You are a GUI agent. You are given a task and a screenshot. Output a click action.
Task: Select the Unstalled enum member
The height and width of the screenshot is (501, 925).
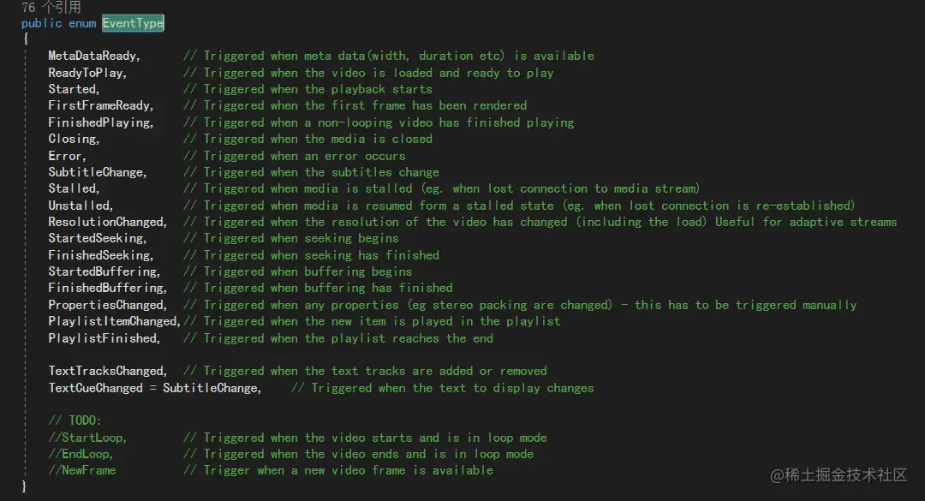pos(81,206)
